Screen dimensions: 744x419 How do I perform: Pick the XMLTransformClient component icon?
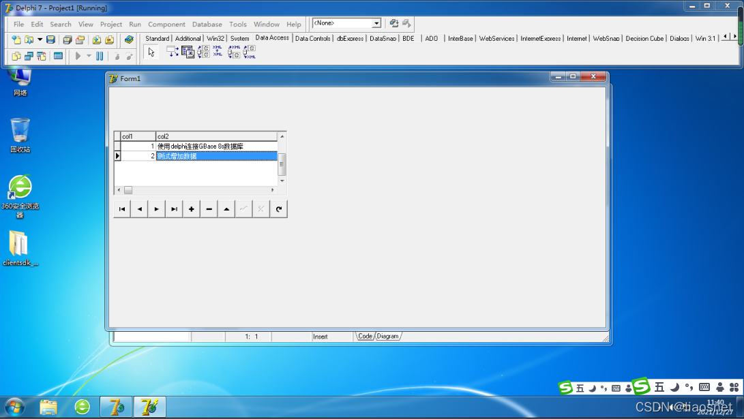pyautogui.click(x=249, y=52)
